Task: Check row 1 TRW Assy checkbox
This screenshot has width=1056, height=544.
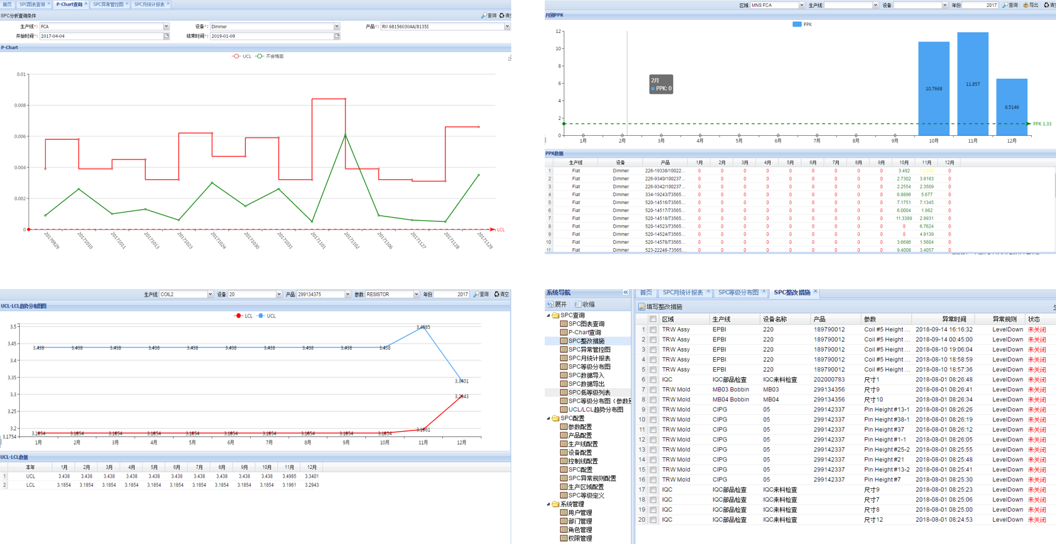Action: point(653,329)
